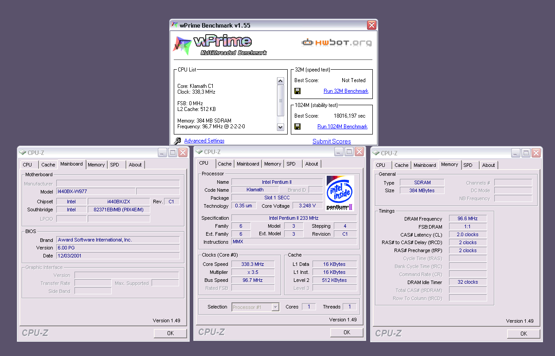Click the Multiplier x 3.5 value
555x356 pixels.
[252, 272]
